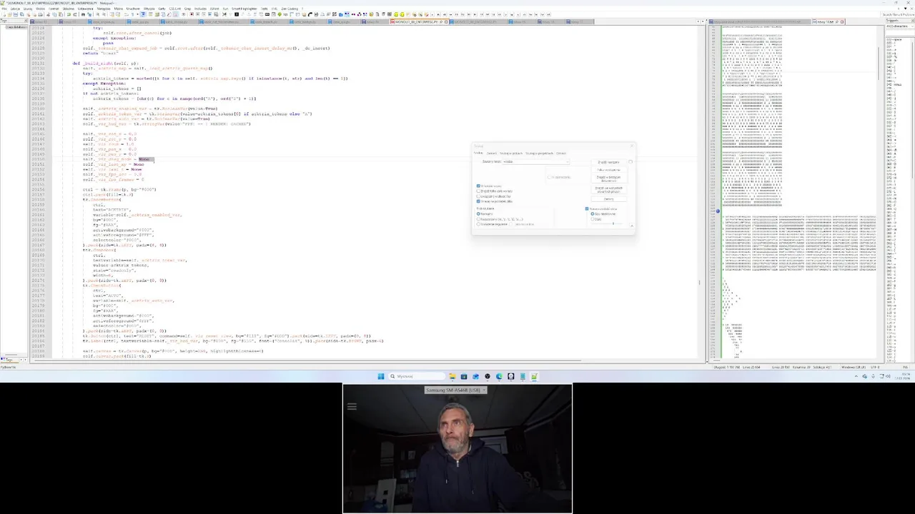Toggle the wrap-around 'początek pliku' checkbox
Image resolution: width=915 pixels, height=514 pixels.
(x=478, y=201)
